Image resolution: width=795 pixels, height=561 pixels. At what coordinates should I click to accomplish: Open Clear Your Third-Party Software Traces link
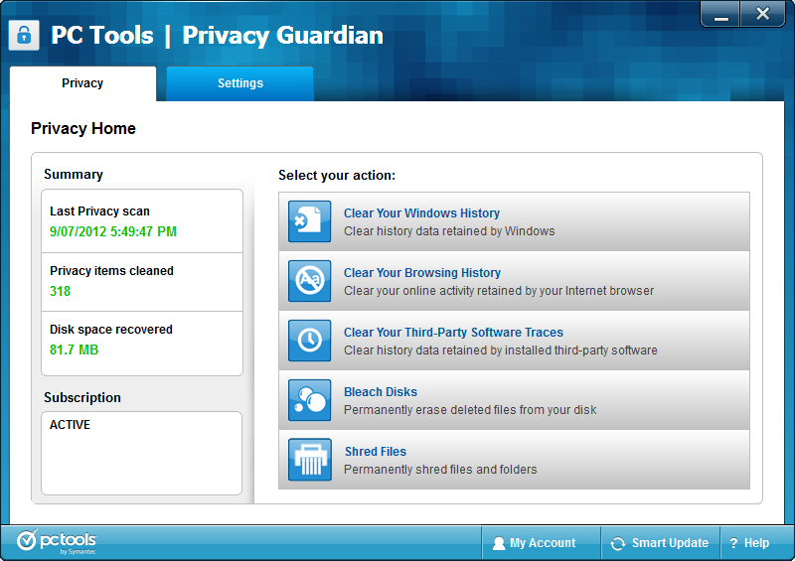point(453,333)
